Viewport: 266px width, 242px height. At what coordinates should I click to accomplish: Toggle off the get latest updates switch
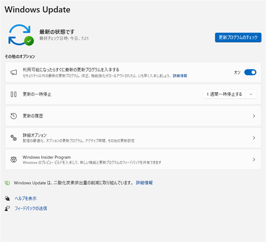[x=250, y=72]
